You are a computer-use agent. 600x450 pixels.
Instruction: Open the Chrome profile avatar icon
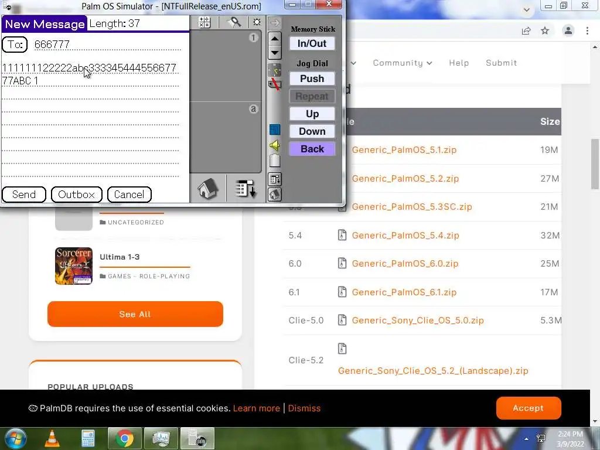click(x=568, y=30)
